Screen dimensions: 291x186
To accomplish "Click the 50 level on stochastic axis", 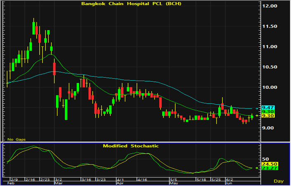I will tap(265, 159).
